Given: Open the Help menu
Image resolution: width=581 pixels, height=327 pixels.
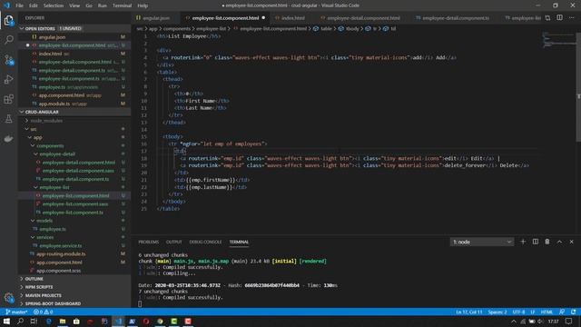Looking at the screenshot, I should pos(143,5).
